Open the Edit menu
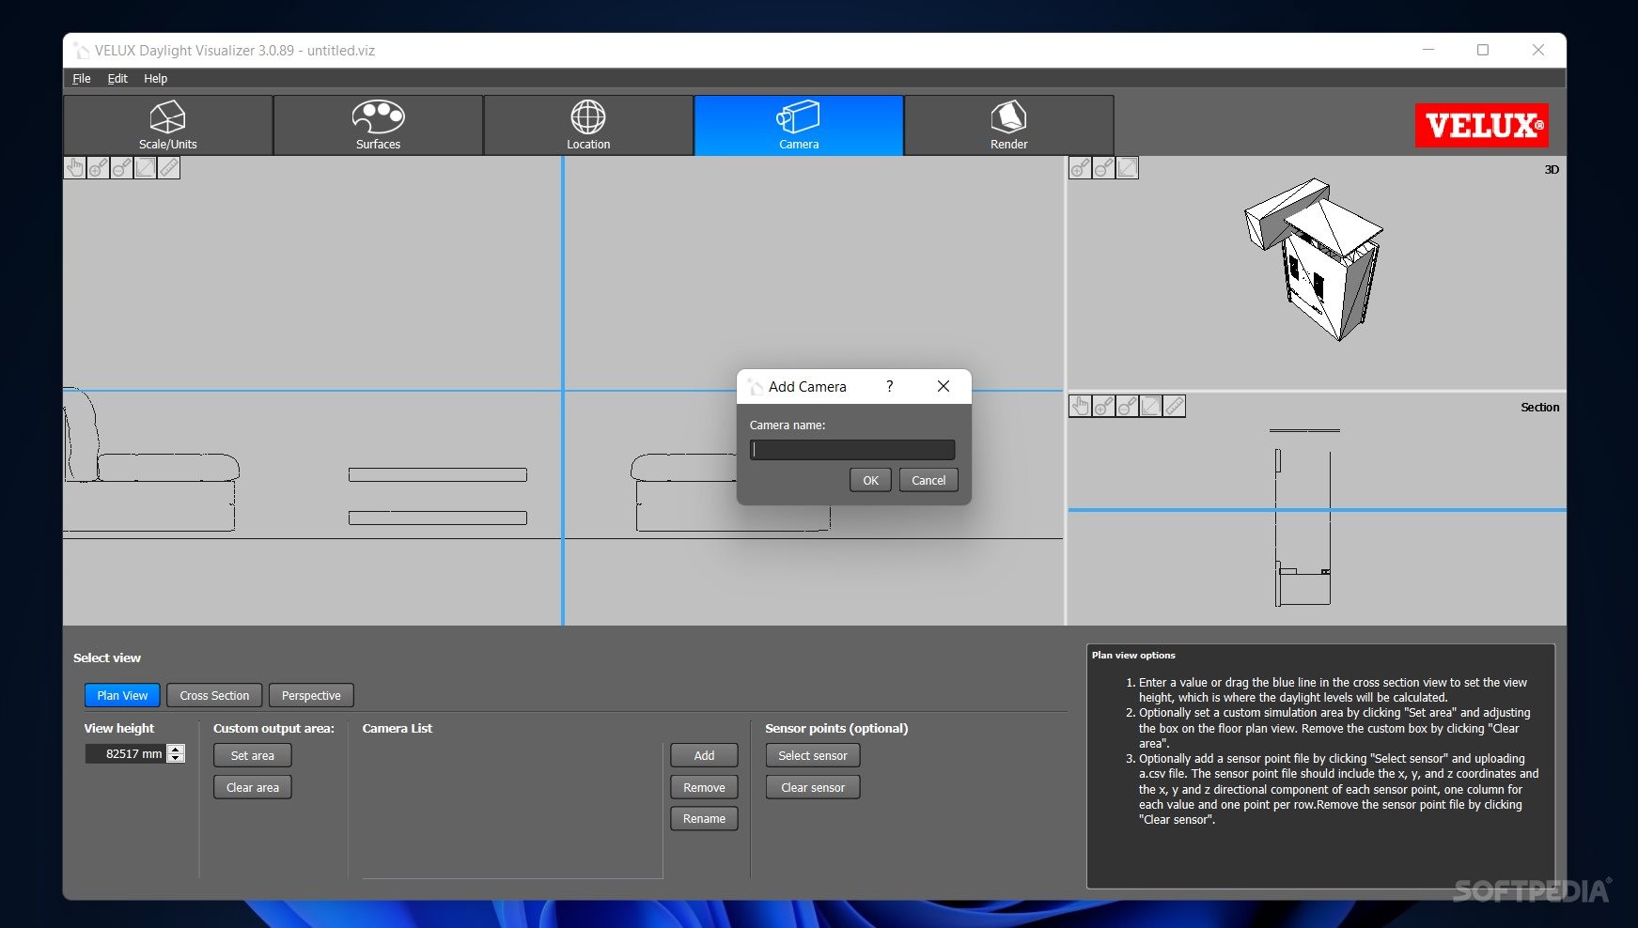Viewport: 1638px width, 928px height. (x=117, y=79)
